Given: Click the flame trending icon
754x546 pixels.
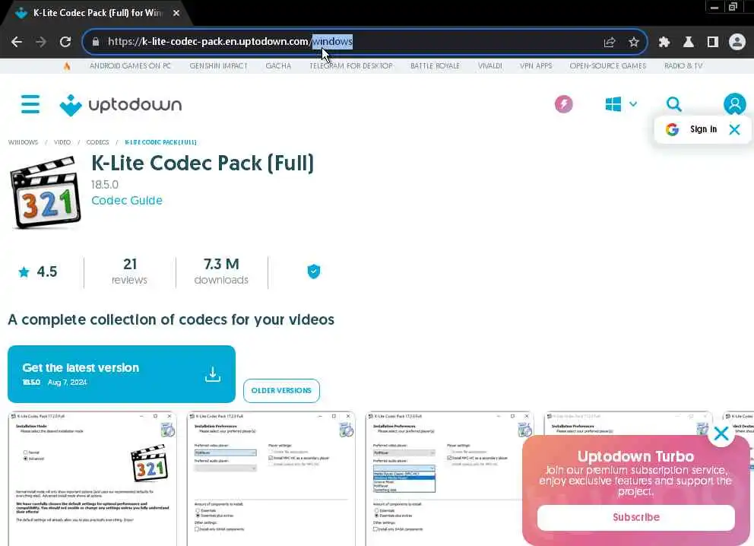Looking at the screenshot, I should 67,66.
